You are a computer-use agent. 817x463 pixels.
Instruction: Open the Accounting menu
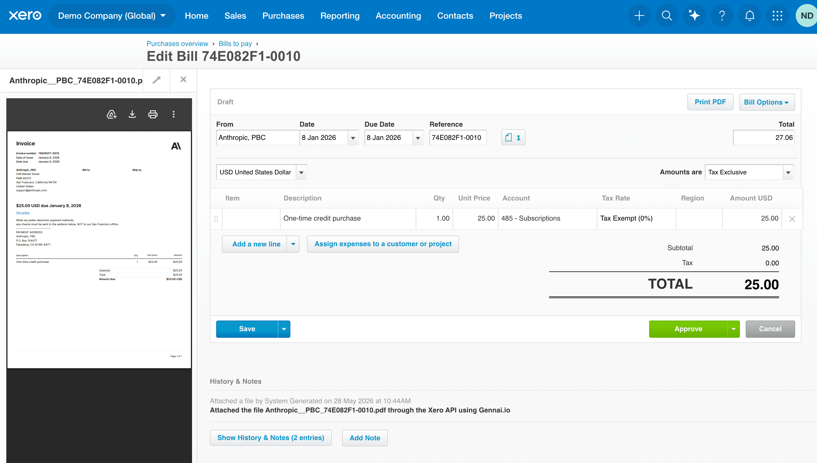pos(398,16)
